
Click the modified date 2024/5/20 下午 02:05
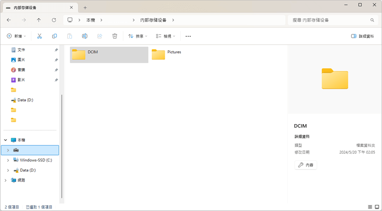coord(357,152)
